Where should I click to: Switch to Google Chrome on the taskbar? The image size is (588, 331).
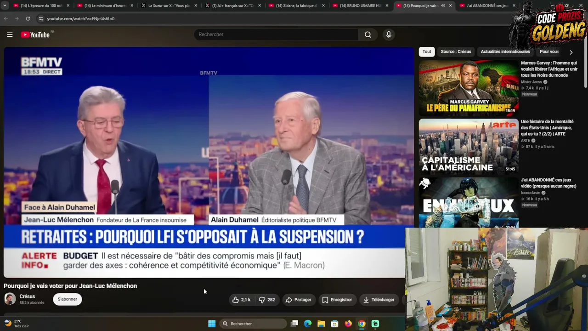click(x=362, y=324)
